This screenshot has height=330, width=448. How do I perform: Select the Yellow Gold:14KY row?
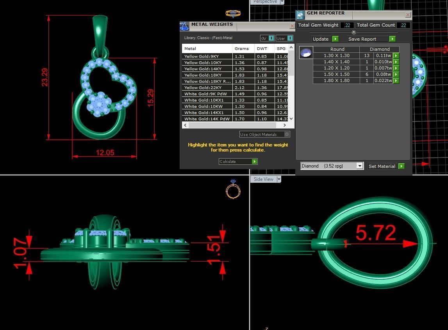click(235, 69)
